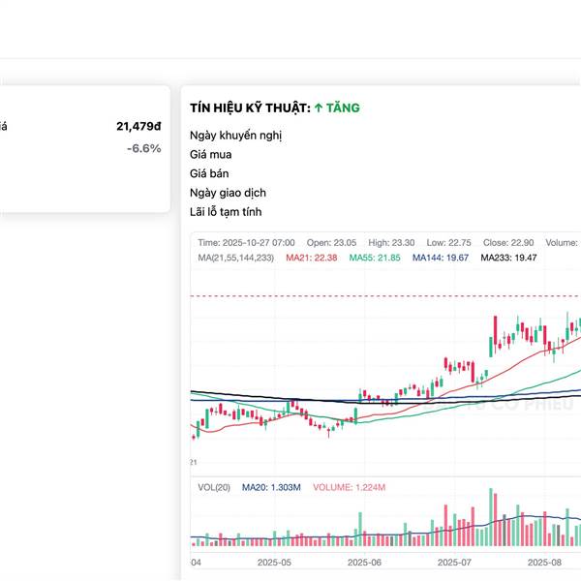Click the 2025-06 date on time axis
Screen dimensions: 581x581
(364, 562)
